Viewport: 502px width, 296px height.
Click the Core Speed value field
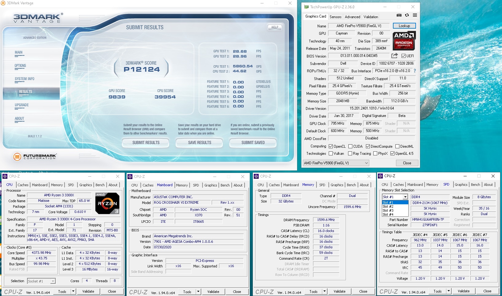coord(42,253)
